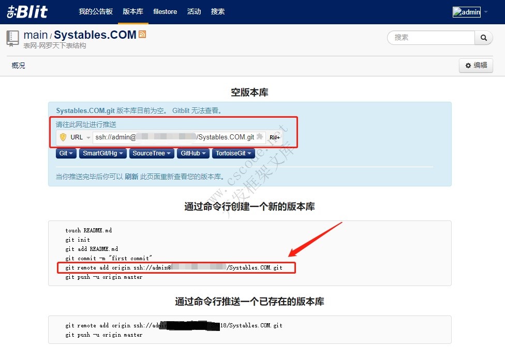Click the Gitblit logo
Viewport: 505px width, 348px height.
pos(27,12)
